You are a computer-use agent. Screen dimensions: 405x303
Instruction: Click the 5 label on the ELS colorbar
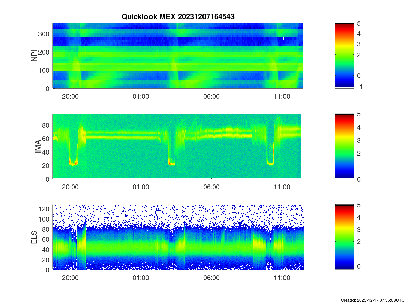[x=359, y=205]
